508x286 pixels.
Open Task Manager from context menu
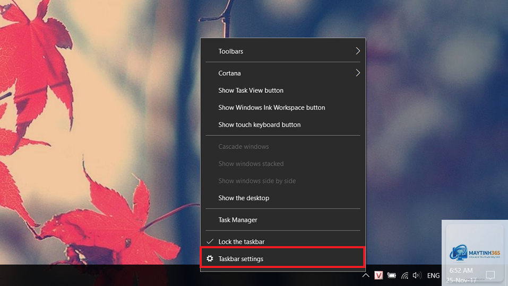tap(283, 220)
